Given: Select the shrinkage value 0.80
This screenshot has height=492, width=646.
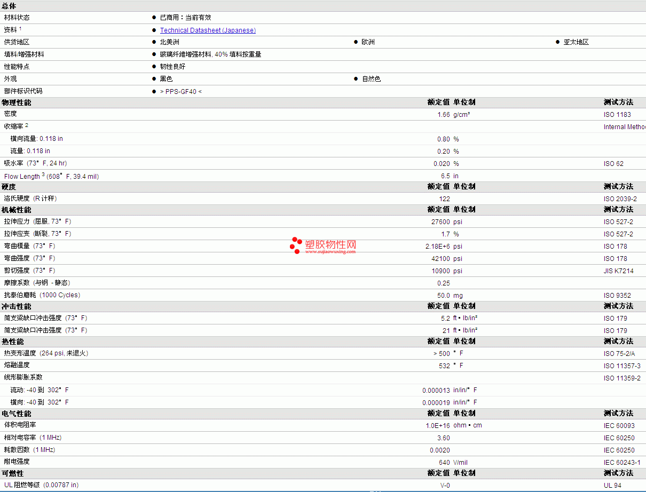Looking at the screenshot, I should tap(444, 139).
